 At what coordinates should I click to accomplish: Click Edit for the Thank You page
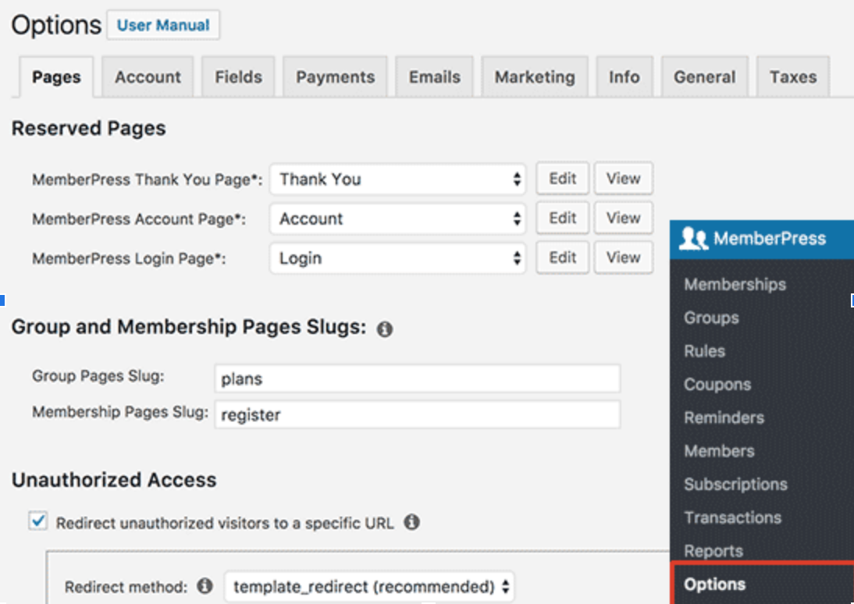tap(562, 179)
